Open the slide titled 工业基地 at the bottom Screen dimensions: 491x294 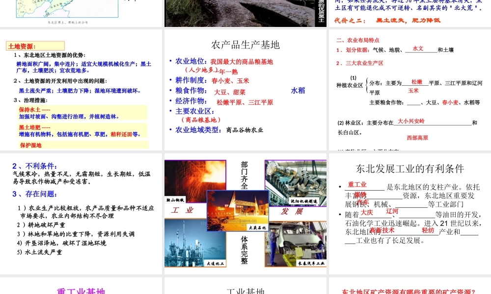click(x=245, y=286)
